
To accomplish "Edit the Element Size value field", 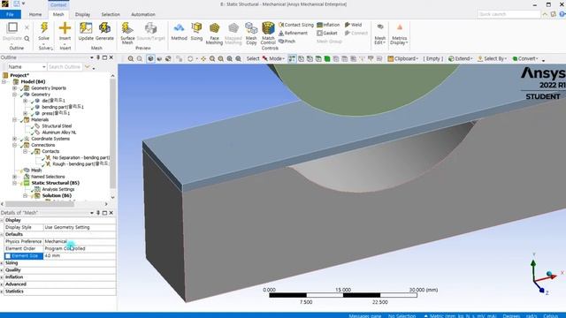I will tap(80, 256).
